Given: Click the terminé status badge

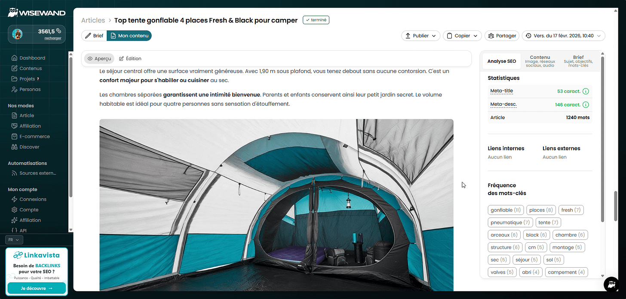Looking at the screenshot, I should click(316, 20).
